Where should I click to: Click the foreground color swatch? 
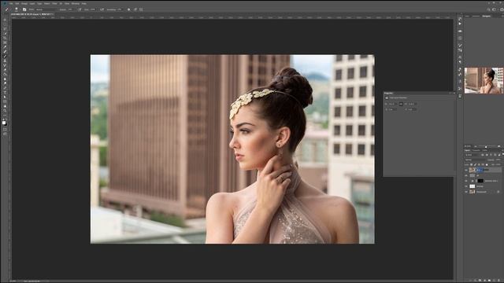(3, 123)
